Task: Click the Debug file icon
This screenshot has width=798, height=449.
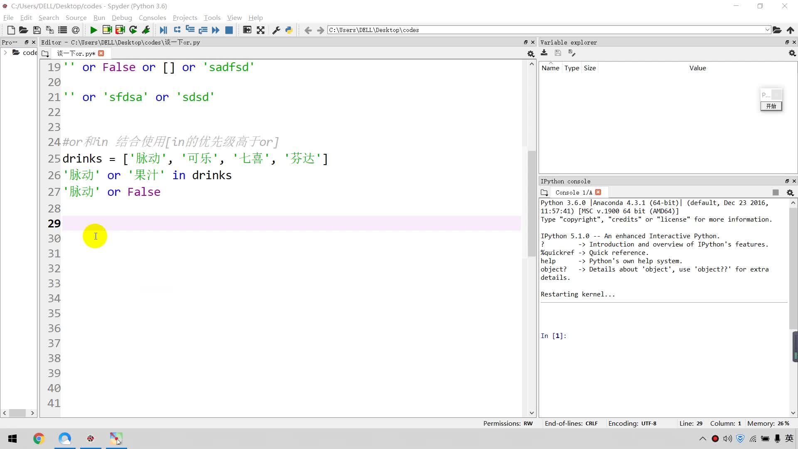Action: pyautogui.click(x=163, y=30)
